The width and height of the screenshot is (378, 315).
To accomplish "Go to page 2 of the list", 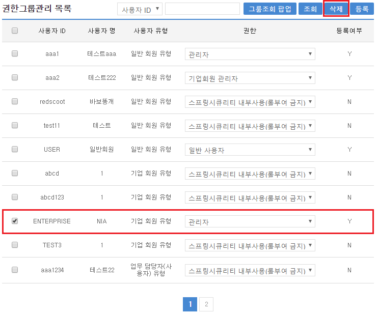I will pyautogui.click(x=206, y=304).
